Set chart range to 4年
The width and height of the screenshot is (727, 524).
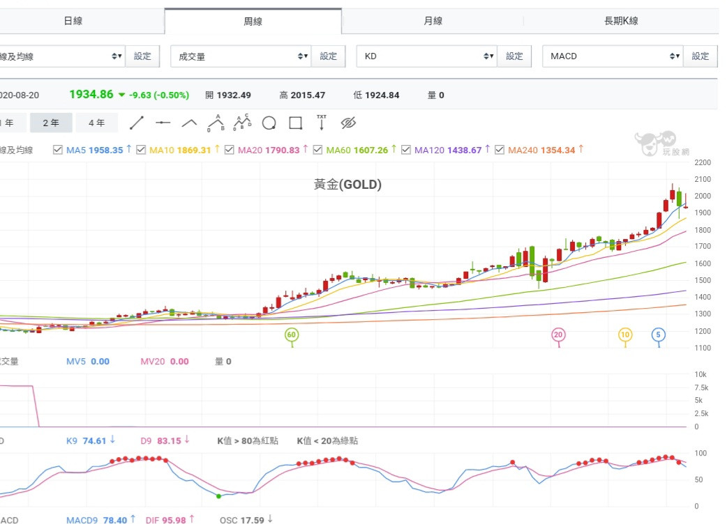(96, 123)
